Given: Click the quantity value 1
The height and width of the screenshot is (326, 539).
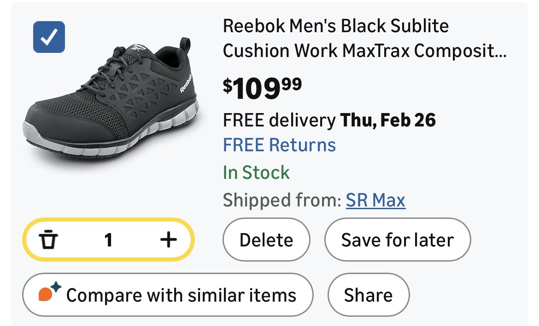Looking at the screenshot, I should point(108,240).
